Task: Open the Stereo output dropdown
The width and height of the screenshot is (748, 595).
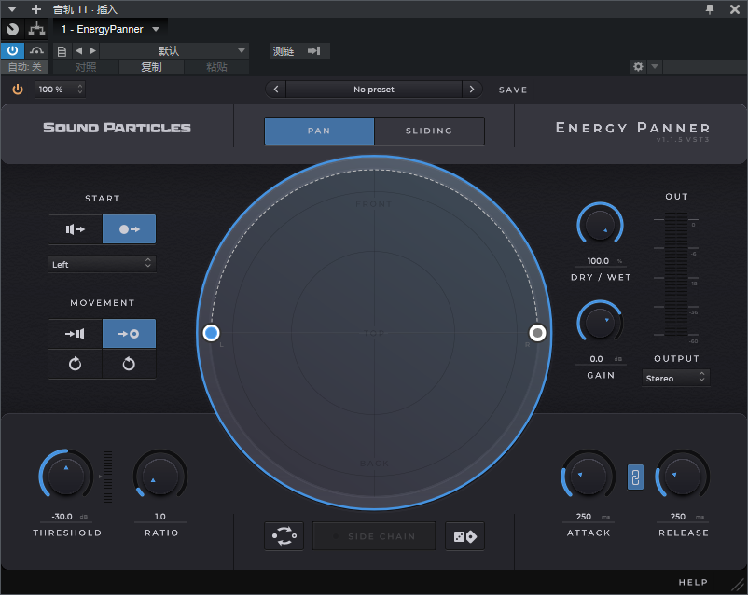Action: click(x=676, y=378)
